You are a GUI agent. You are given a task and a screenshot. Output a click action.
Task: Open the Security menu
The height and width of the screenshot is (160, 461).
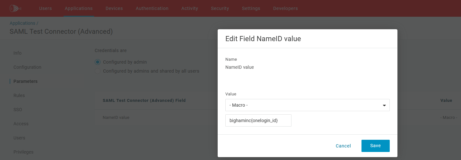point(220,8)
